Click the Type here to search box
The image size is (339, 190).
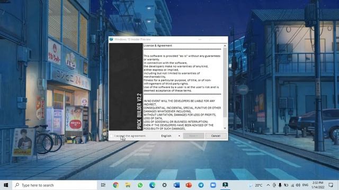(55, 185)
